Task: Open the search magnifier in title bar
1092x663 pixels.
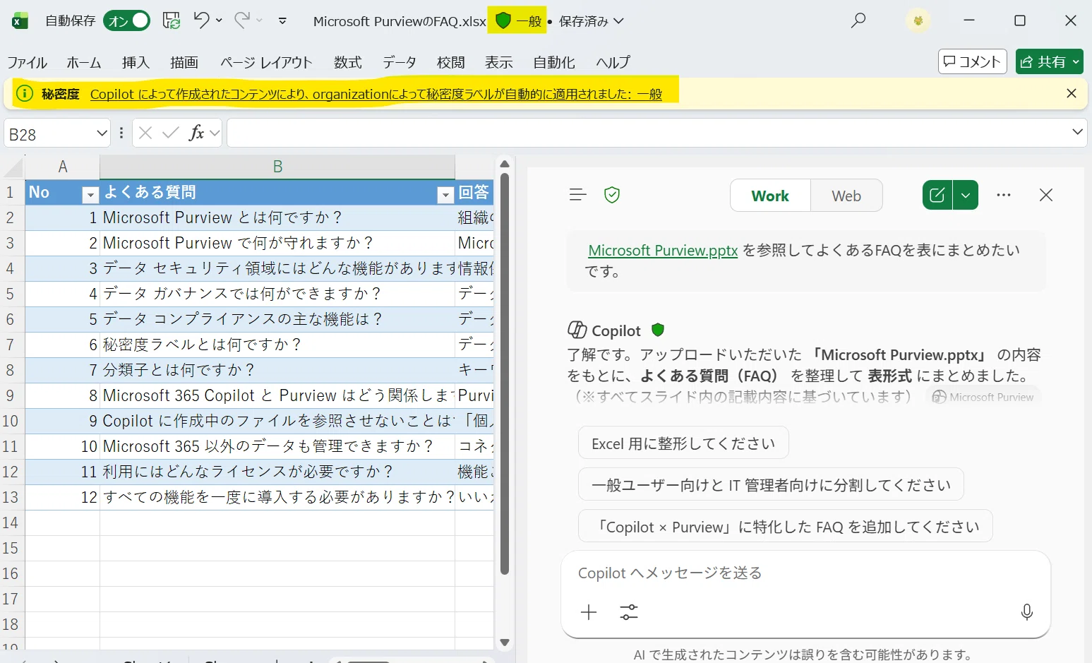Action: coord(858,21)
